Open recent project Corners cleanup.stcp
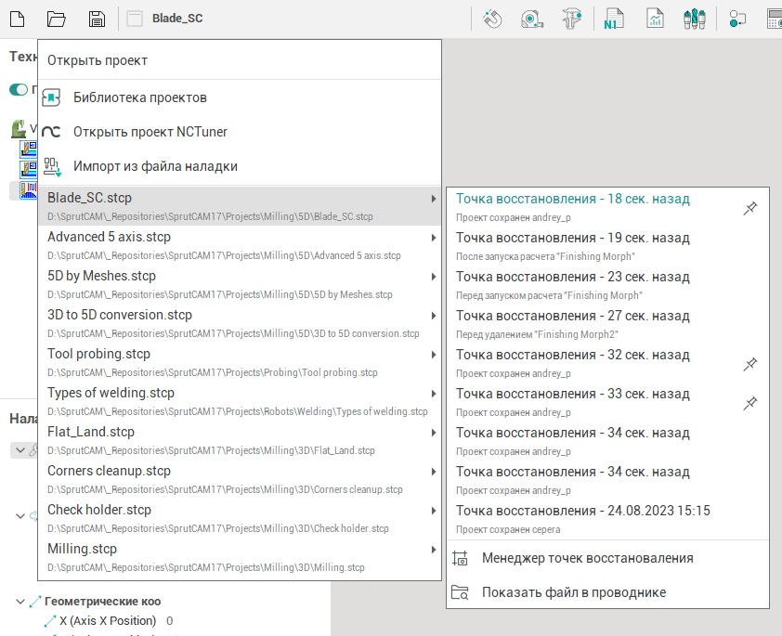Screen dimensions: 782x636 109,471
